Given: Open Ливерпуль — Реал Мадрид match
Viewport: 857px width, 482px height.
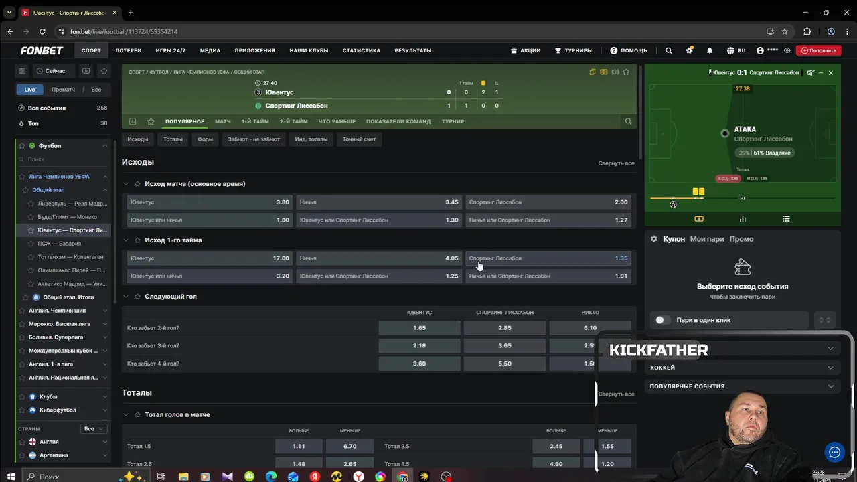Looking at the screenshot, I should point(72,204).
